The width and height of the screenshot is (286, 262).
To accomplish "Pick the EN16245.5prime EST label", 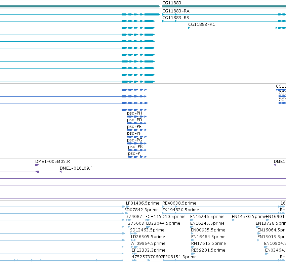I will [207, 223].
